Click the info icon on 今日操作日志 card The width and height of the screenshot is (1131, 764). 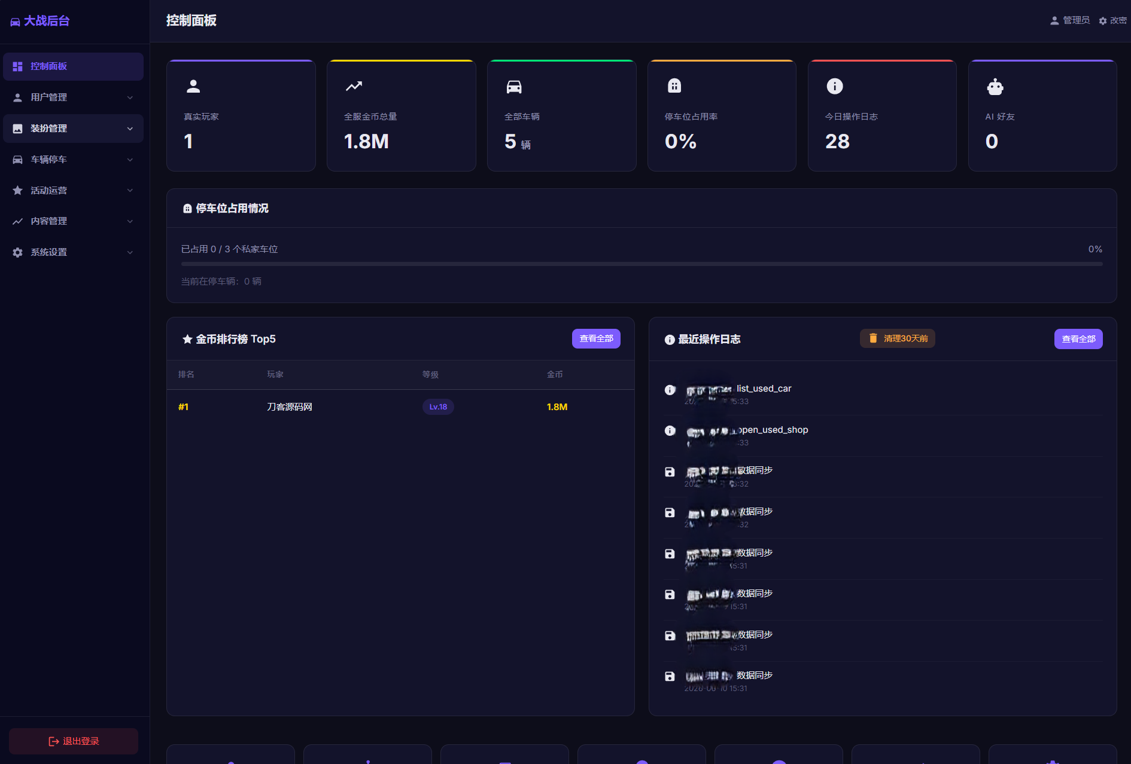click(x=835, y=86)
